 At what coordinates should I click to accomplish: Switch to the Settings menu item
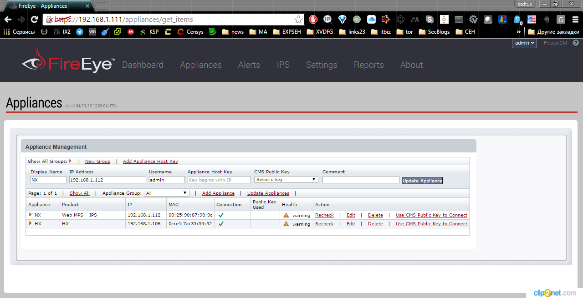click(322, 65)
